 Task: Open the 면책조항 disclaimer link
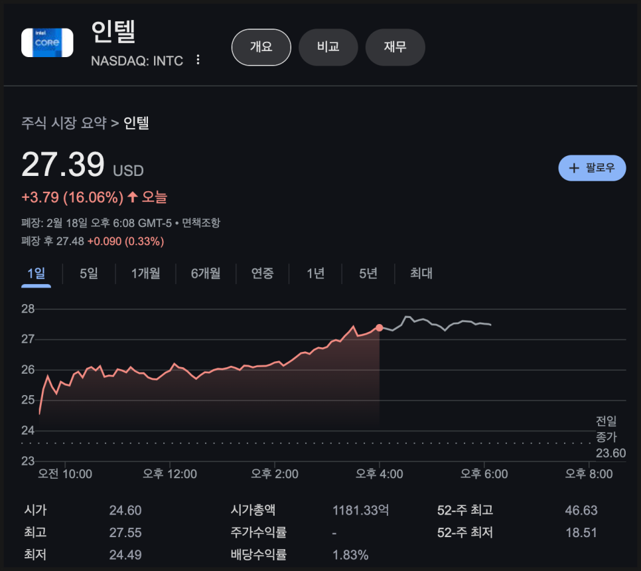(x=201, y=223)
